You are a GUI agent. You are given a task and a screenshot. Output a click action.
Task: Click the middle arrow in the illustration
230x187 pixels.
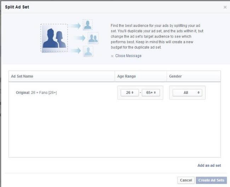tap(79, 38)
